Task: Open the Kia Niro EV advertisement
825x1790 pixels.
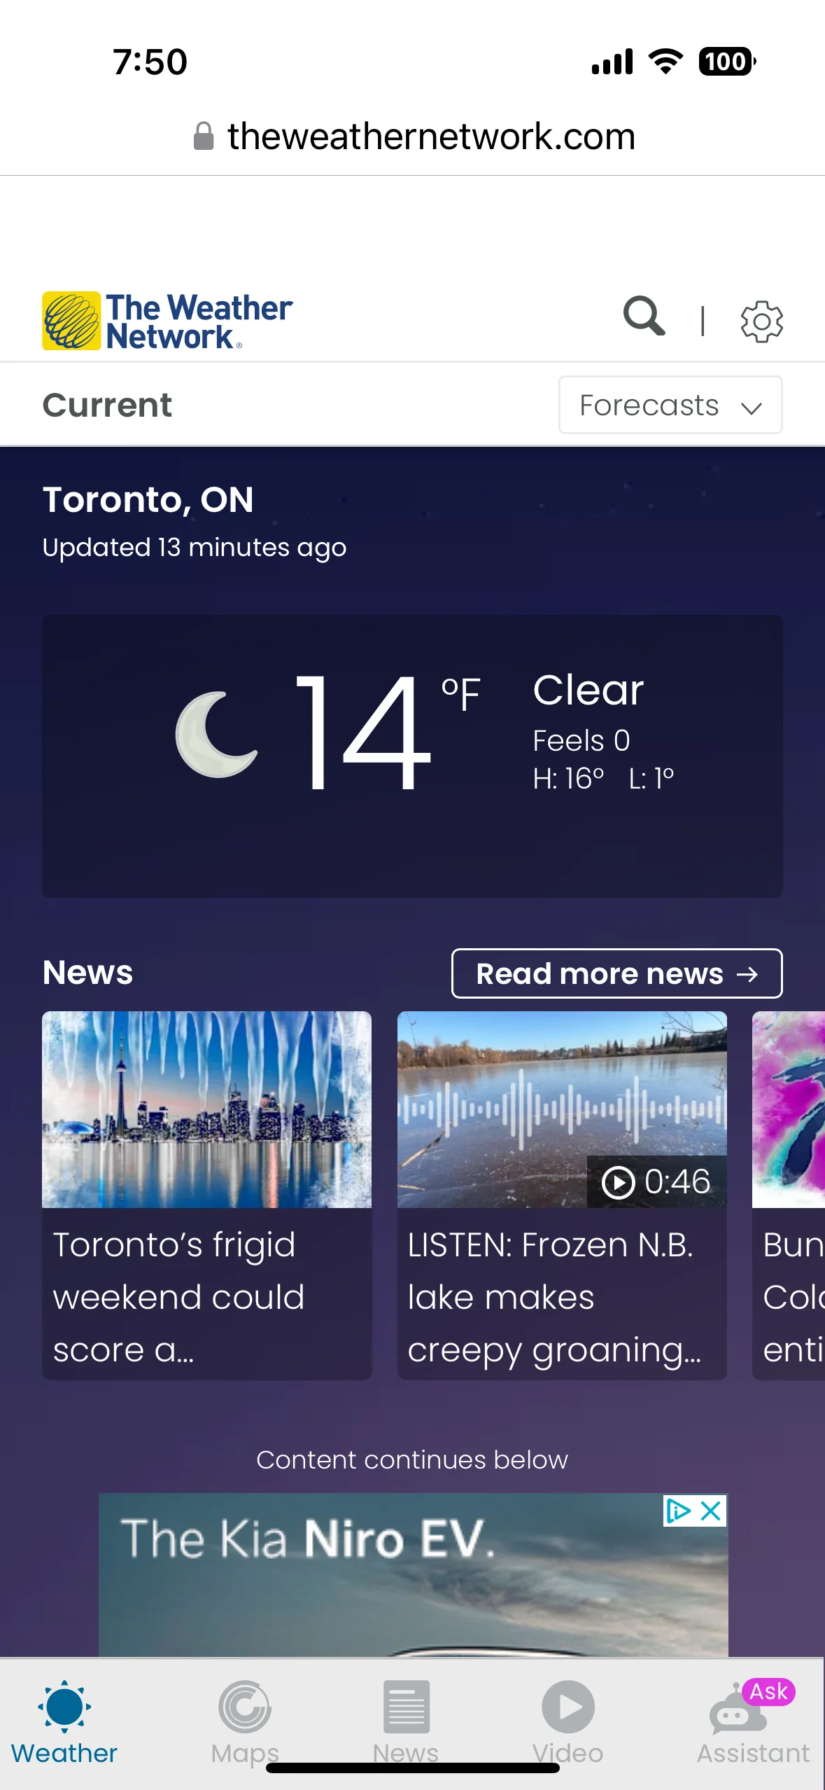Action: [x=413, y=1574]
